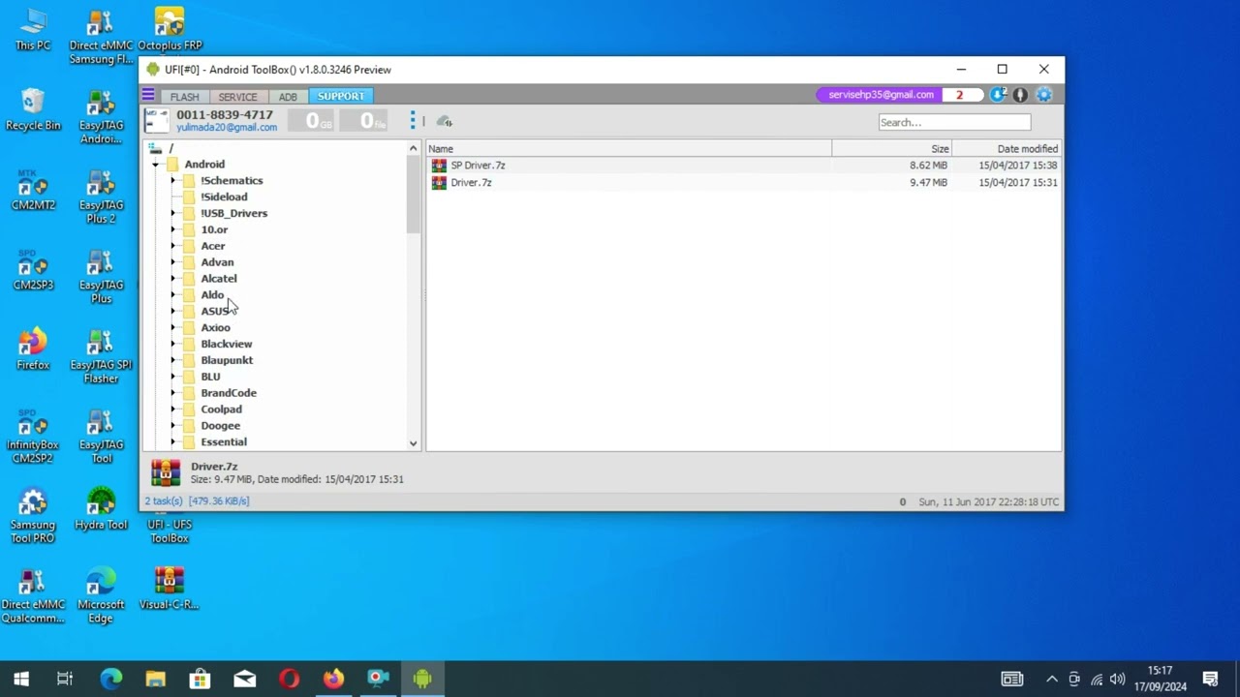The height and width of the screenshot is (697, 1240).
Task: Click the yulimada20@gmail.com email link
Action: click(x=227, y=128)
